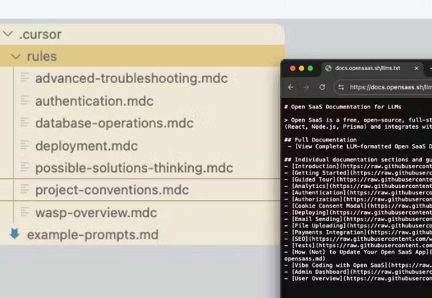Collapse the rules folder chevron
Viewport: 432px width, 298px height.
[x=16, y=56]
